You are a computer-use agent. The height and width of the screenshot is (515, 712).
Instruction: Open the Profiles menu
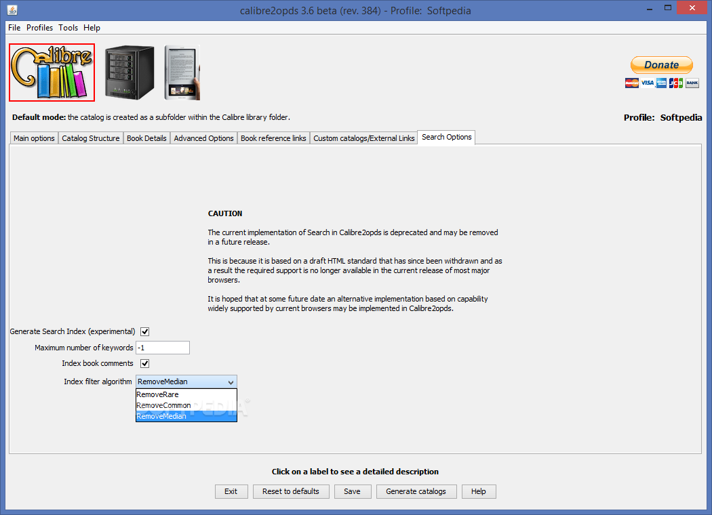click(39, 28)
